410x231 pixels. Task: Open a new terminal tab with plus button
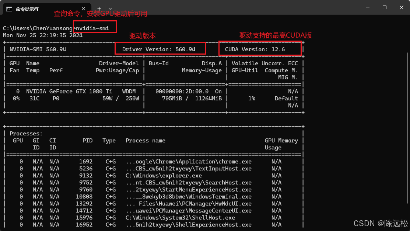(x=99, y=8)
